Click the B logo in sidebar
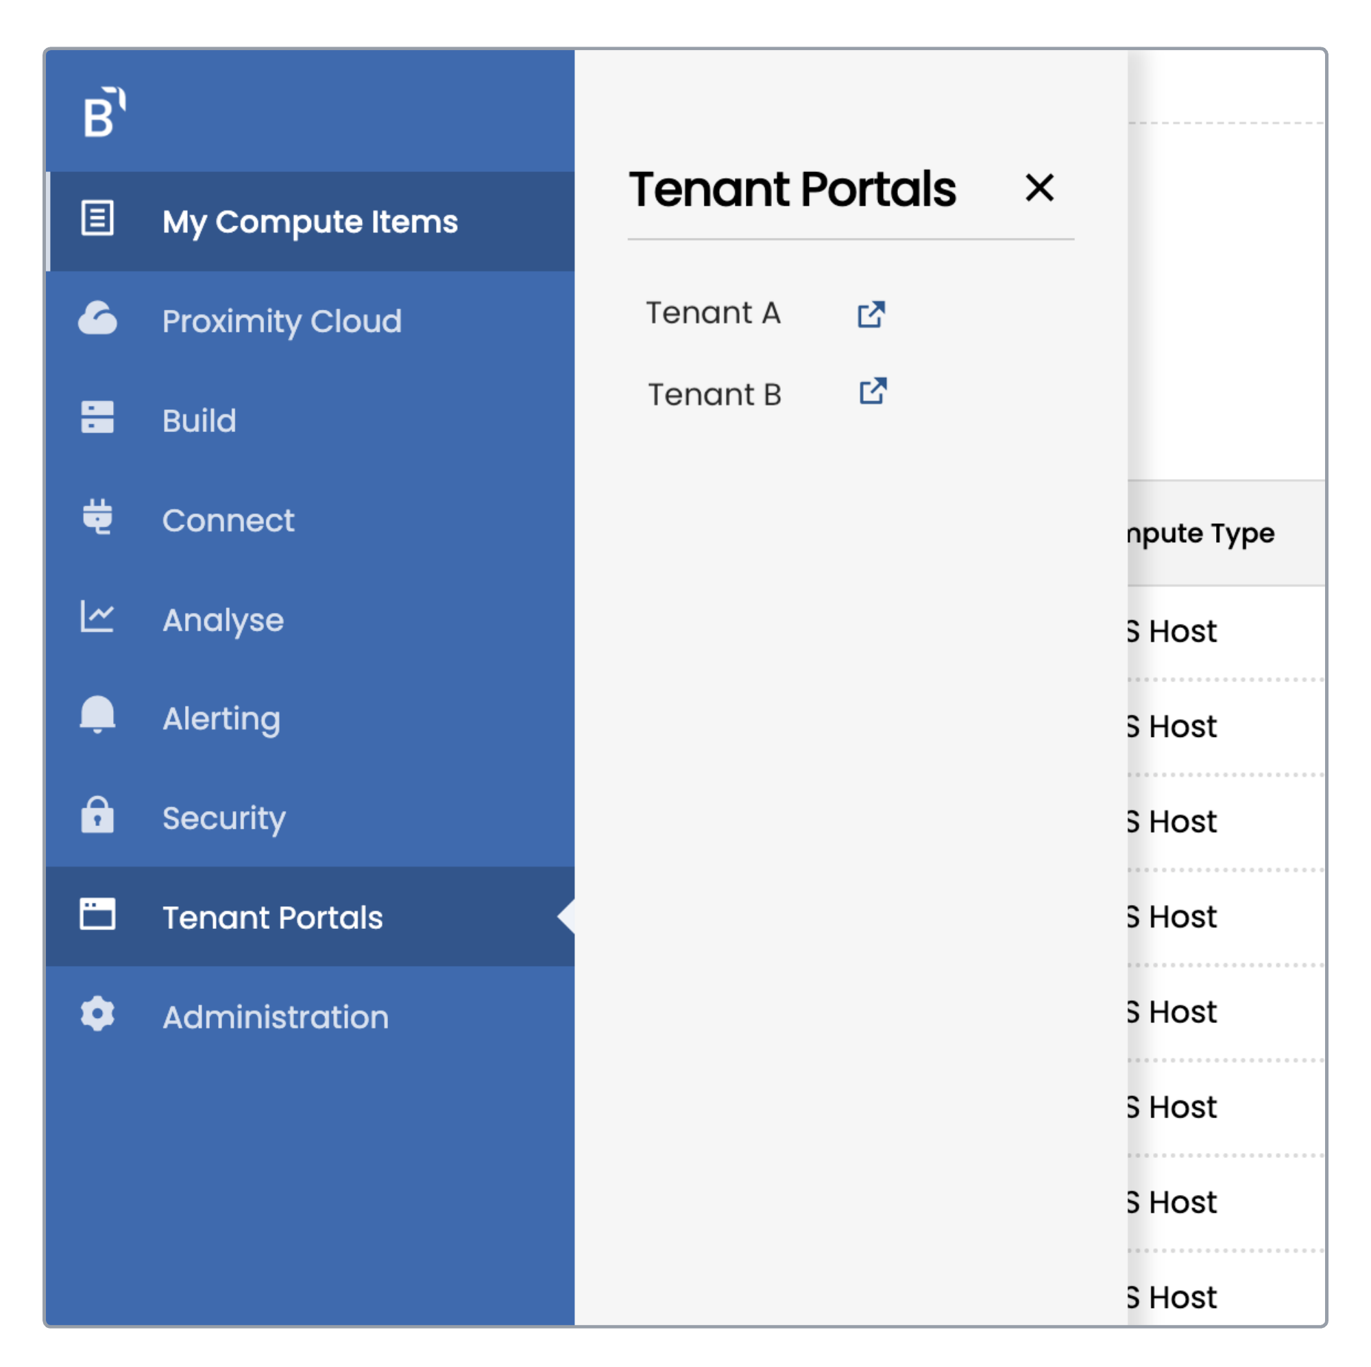The height and width of the screenshot is (1367, 1371). click(104, 112)
